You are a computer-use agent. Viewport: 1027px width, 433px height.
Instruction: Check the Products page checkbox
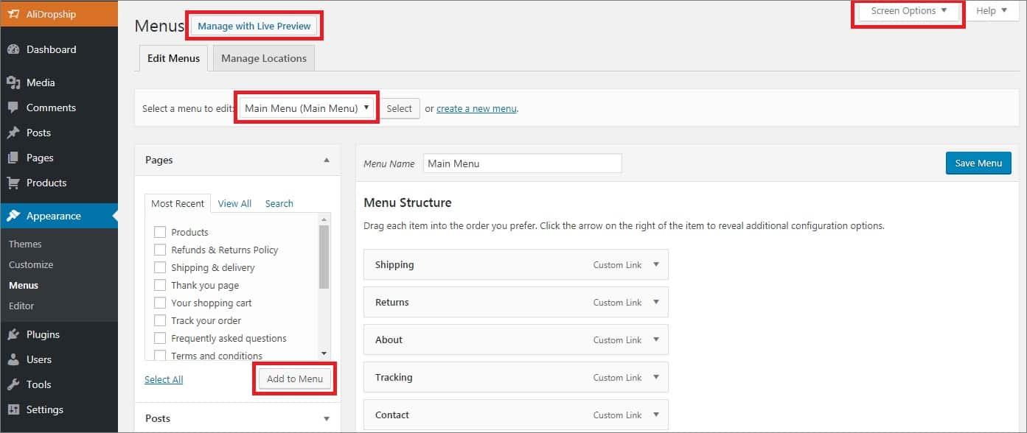(x=159, y=232)
